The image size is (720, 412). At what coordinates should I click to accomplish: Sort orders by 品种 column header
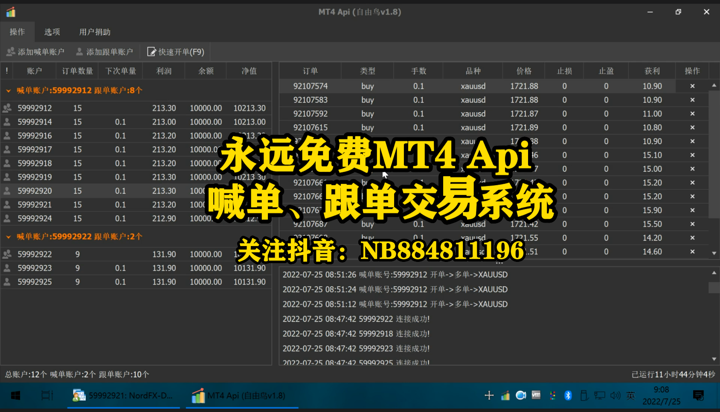473,71
